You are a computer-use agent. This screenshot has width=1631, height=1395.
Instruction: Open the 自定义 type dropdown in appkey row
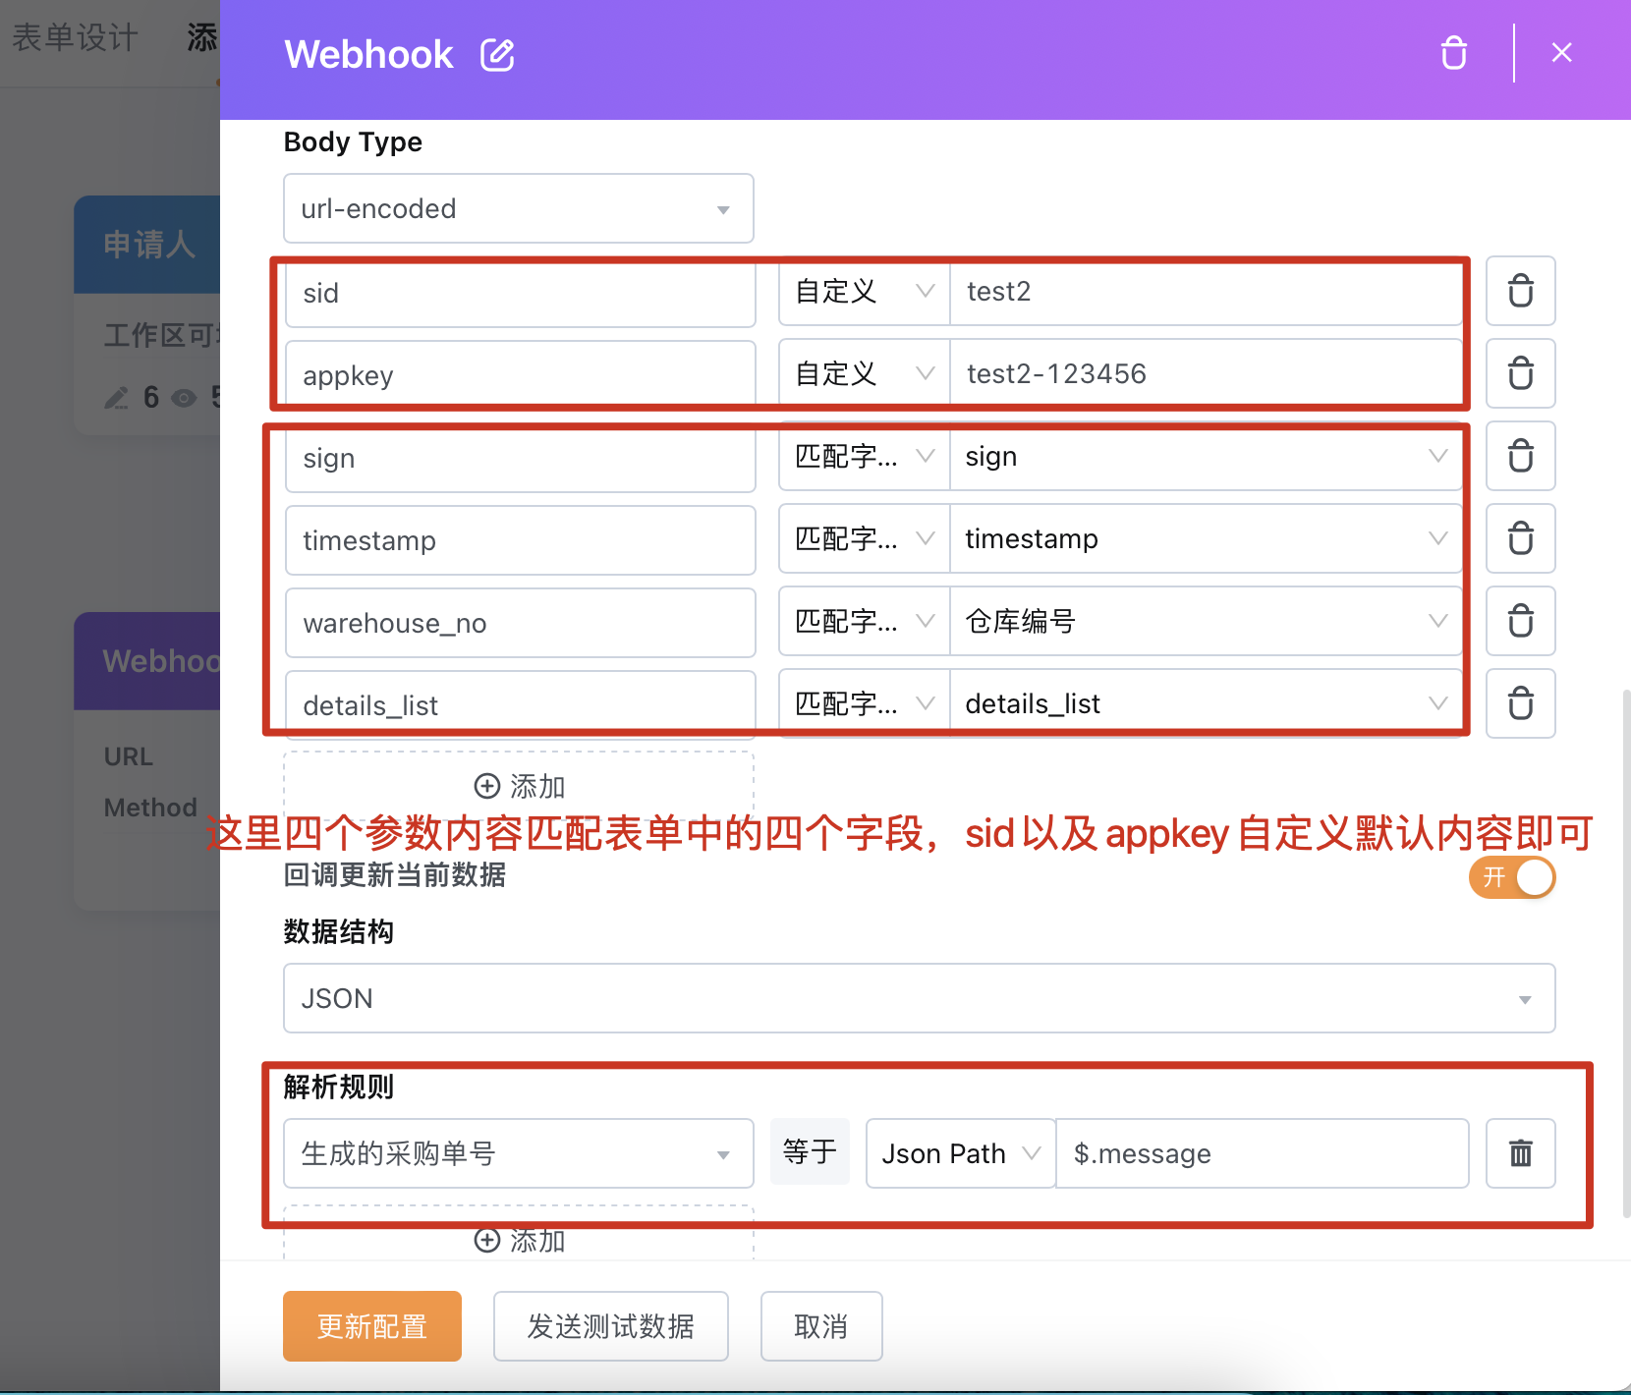(865, 373)
